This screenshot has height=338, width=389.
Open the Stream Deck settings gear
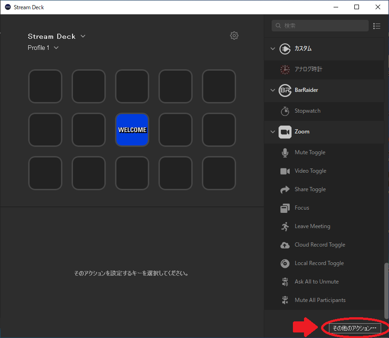[234, 36]
